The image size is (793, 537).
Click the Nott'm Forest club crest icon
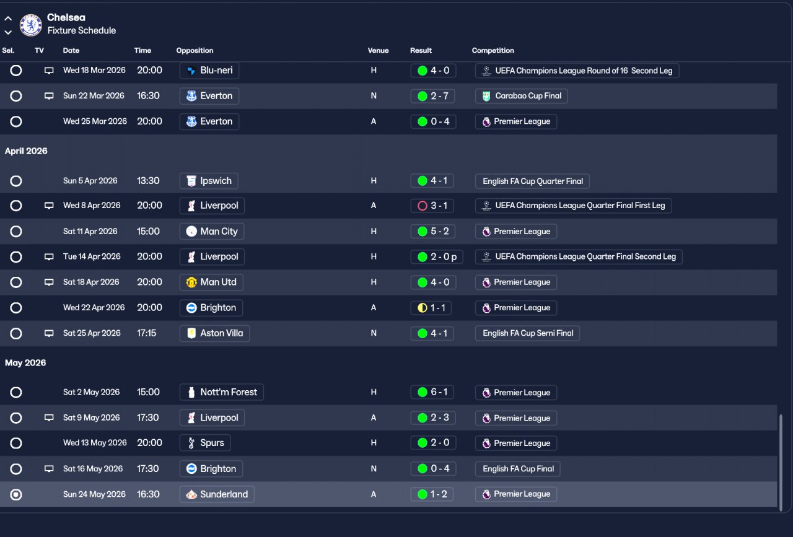coord(191,392)
